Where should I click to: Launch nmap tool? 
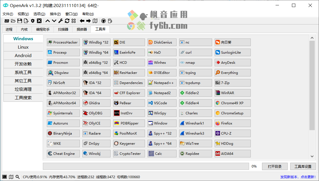(x=195, y=63)
